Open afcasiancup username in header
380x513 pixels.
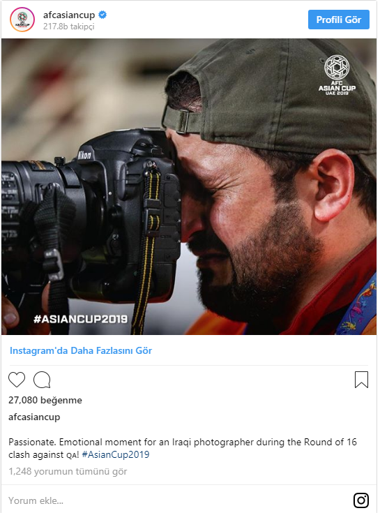(x=69, y=15)
